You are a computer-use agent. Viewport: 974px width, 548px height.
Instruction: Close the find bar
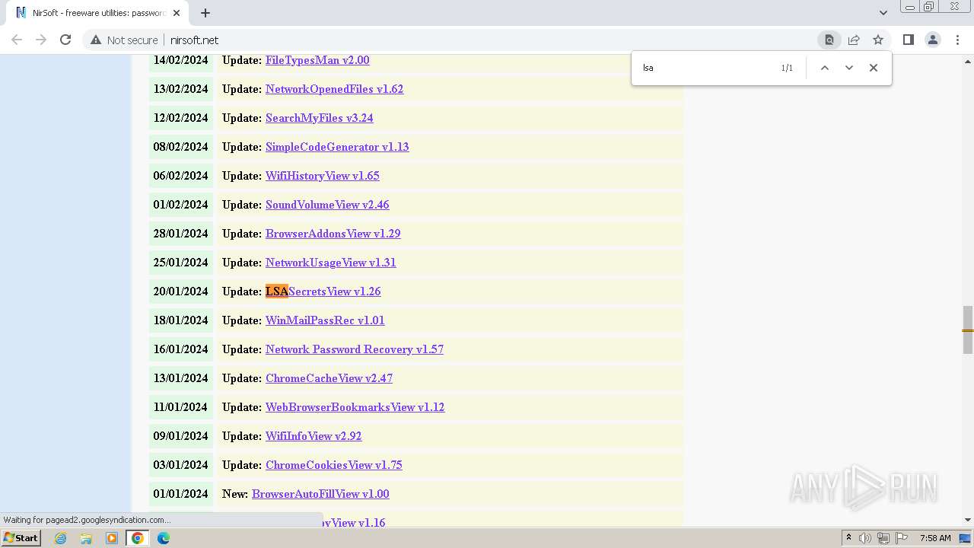pyautogui.click(x=874, y=68)
